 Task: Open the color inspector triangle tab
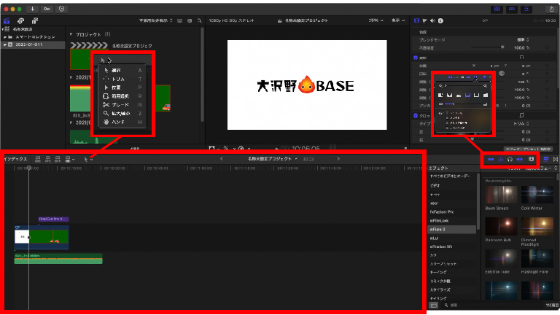coord(424,20)
